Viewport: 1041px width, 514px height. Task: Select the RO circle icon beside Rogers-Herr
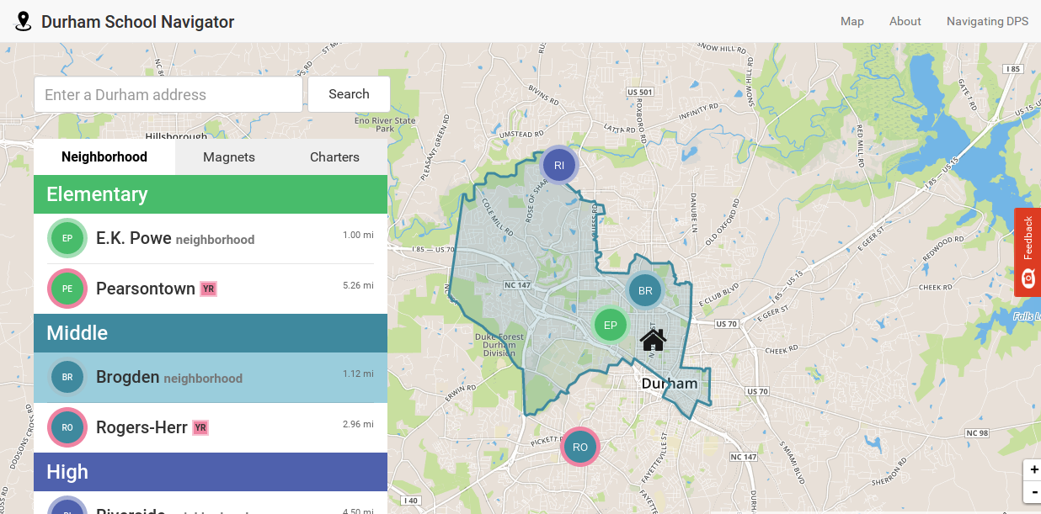67,427
